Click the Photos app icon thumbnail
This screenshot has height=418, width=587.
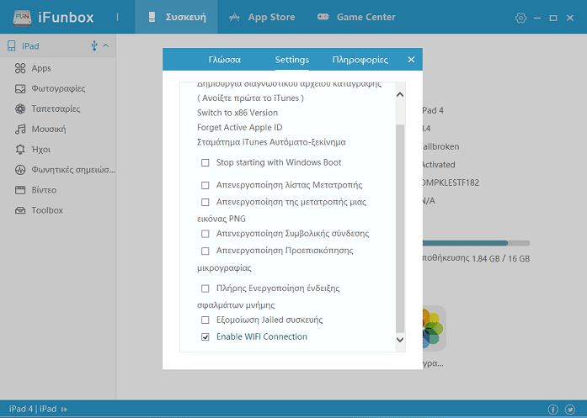tap(435, 328)
